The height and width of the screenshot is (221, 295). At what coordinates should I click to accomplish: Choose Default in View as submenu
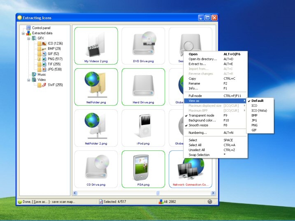pyautogui.click(x=258, y=101)
